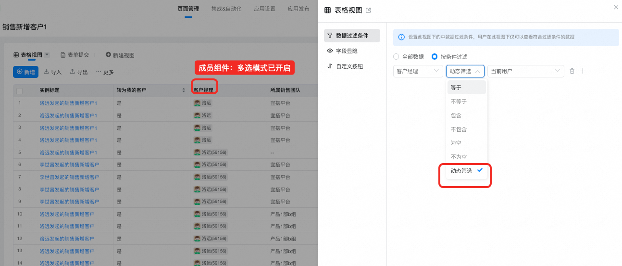Screen dimensions: 622x266
Task: Open the 更多 ellipsis menu
Action: [x=105, y=72]
